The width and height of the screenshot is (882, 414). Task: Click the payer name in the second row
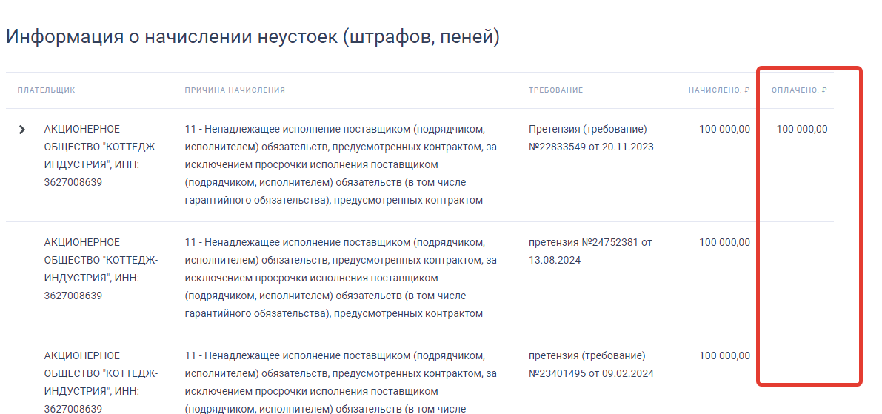101,269
